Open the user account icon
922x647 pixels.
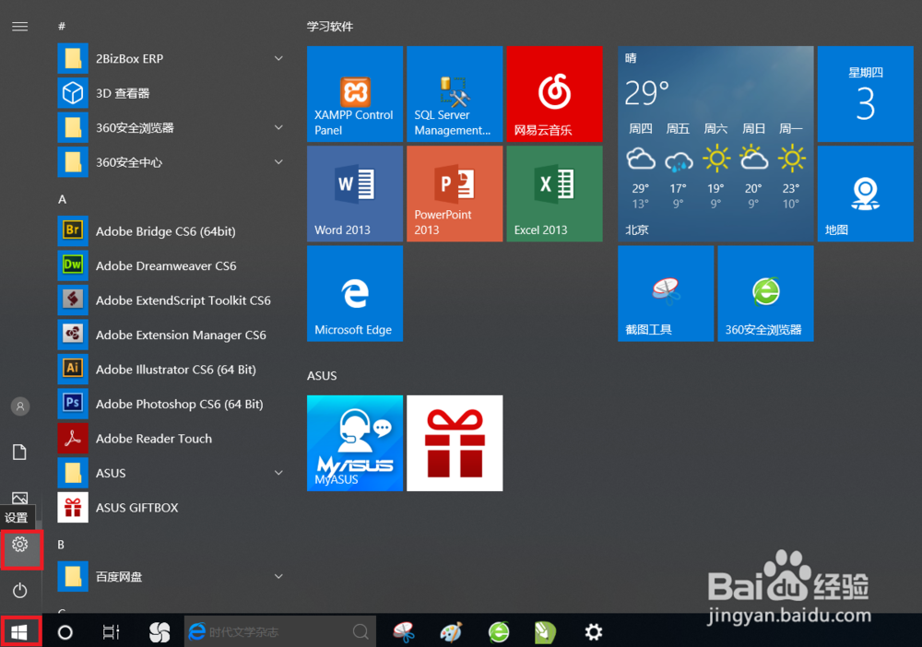(x=20, y=406)
